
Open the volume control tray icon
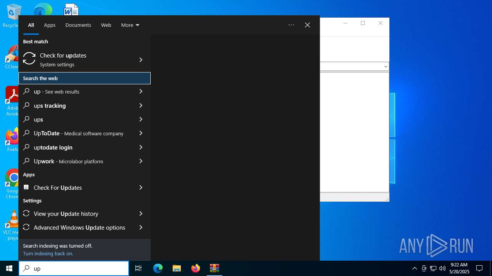point(442,268)
